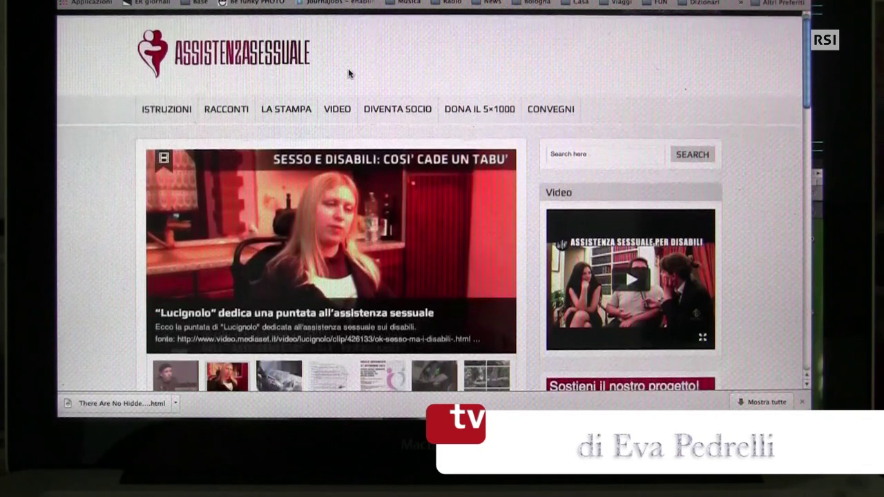This screenshot has height=497, width=884.
Task: Close the downloads bar
Action: click(x=802, y=402)
